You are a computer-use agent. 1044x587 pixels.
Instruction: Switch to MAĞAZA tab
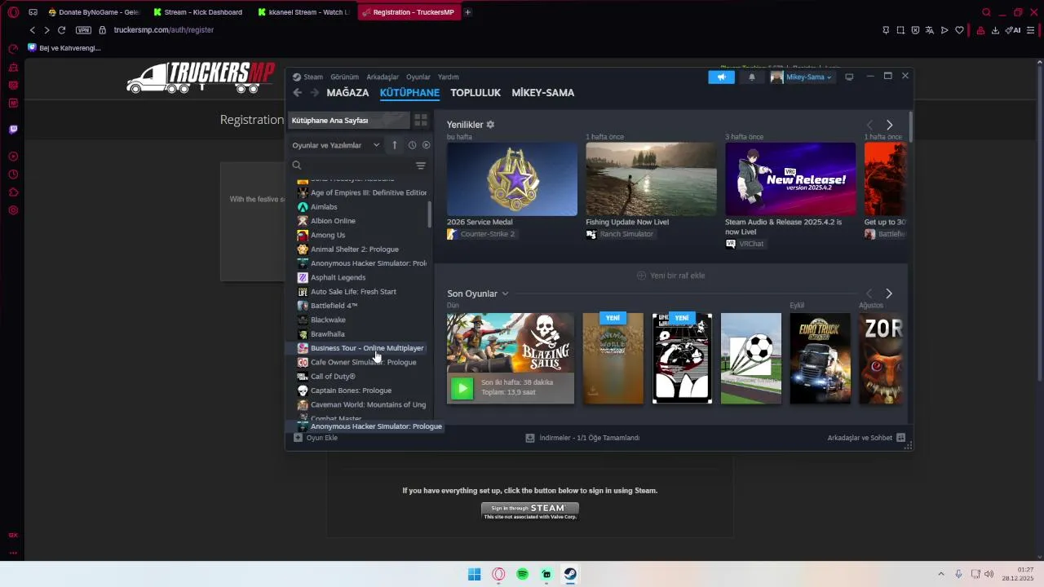(x=347, y=93)
